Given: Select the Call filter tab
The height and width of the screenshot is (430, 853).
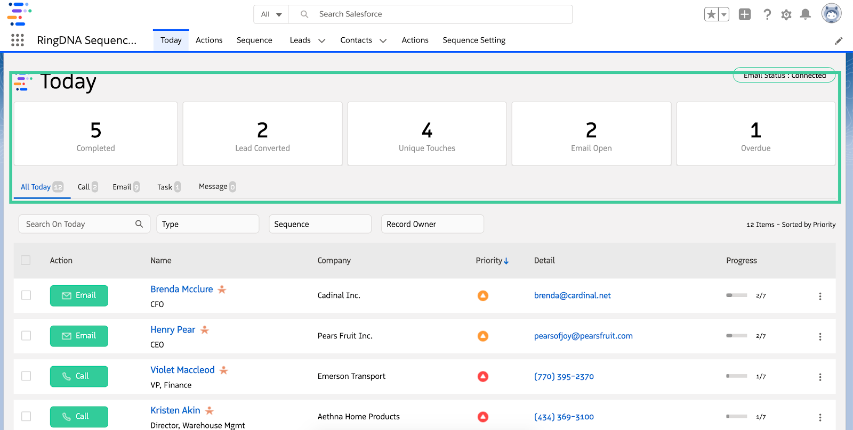Looking at the screenshot, I should click(88, 187).
